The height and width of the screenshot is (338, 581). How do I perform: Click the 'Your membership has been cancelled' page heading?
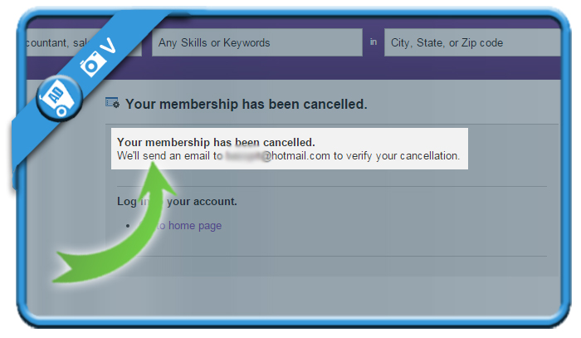[x=247, y=104]
